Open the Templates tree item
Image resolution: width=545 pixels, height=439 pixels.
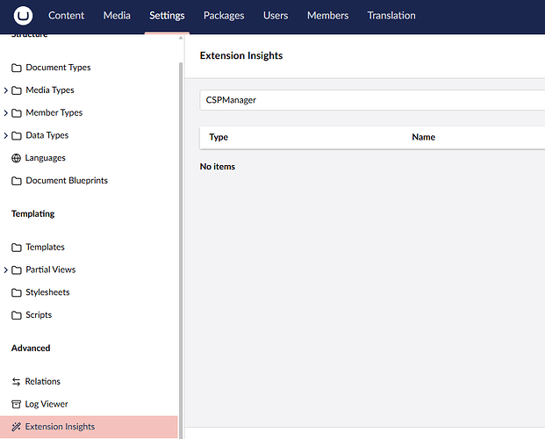(x=45, y=247)
